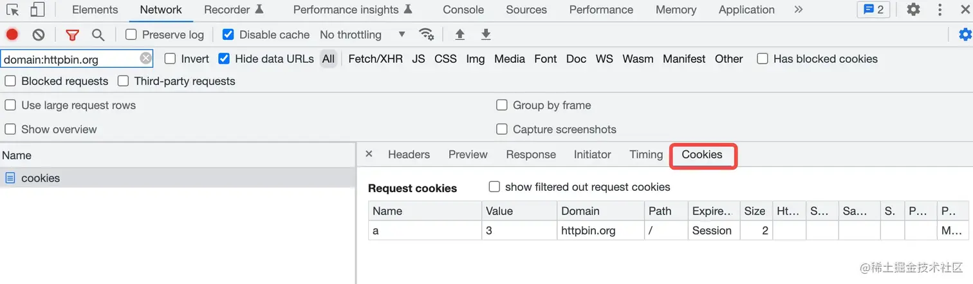Viewport: 973px width, 284px height.
Task: Open the Headers tab of request
Action: [x=409, y=154]
